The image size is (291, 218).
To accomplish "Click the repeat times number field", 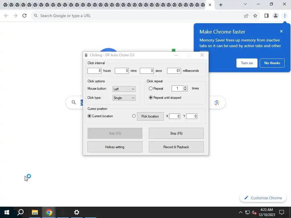I will 177,89.
